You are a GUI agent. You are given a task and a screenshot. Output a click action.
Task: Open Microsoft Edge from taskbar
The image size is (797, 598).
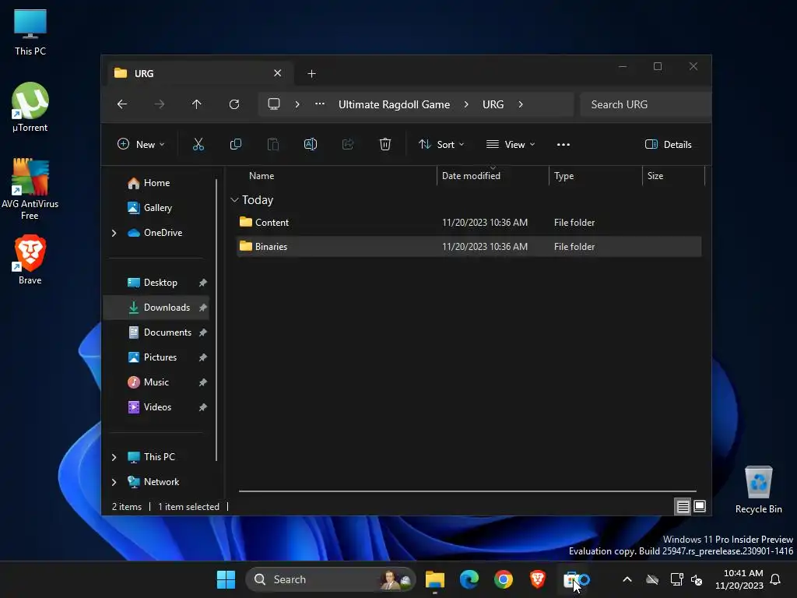click(x=469, y=579)
